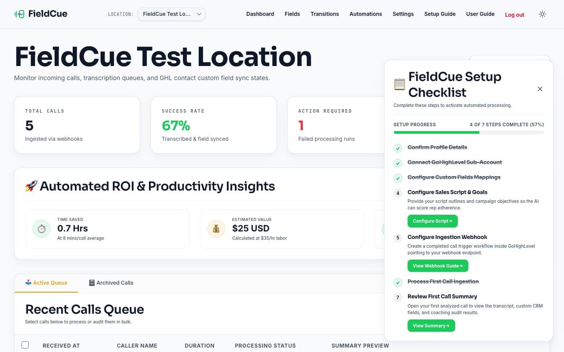564x352 pixels.
Task: Open the Setup Guide page
Action: pyautogui.click(x=440, y=14)
